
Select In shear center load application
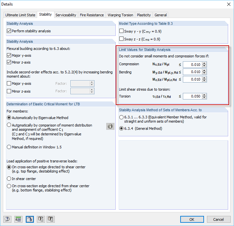(x=9, y=179)
